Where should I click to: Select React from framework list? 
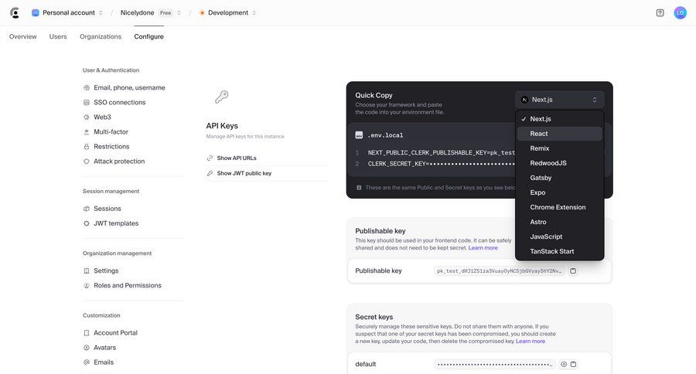[559, 134]
